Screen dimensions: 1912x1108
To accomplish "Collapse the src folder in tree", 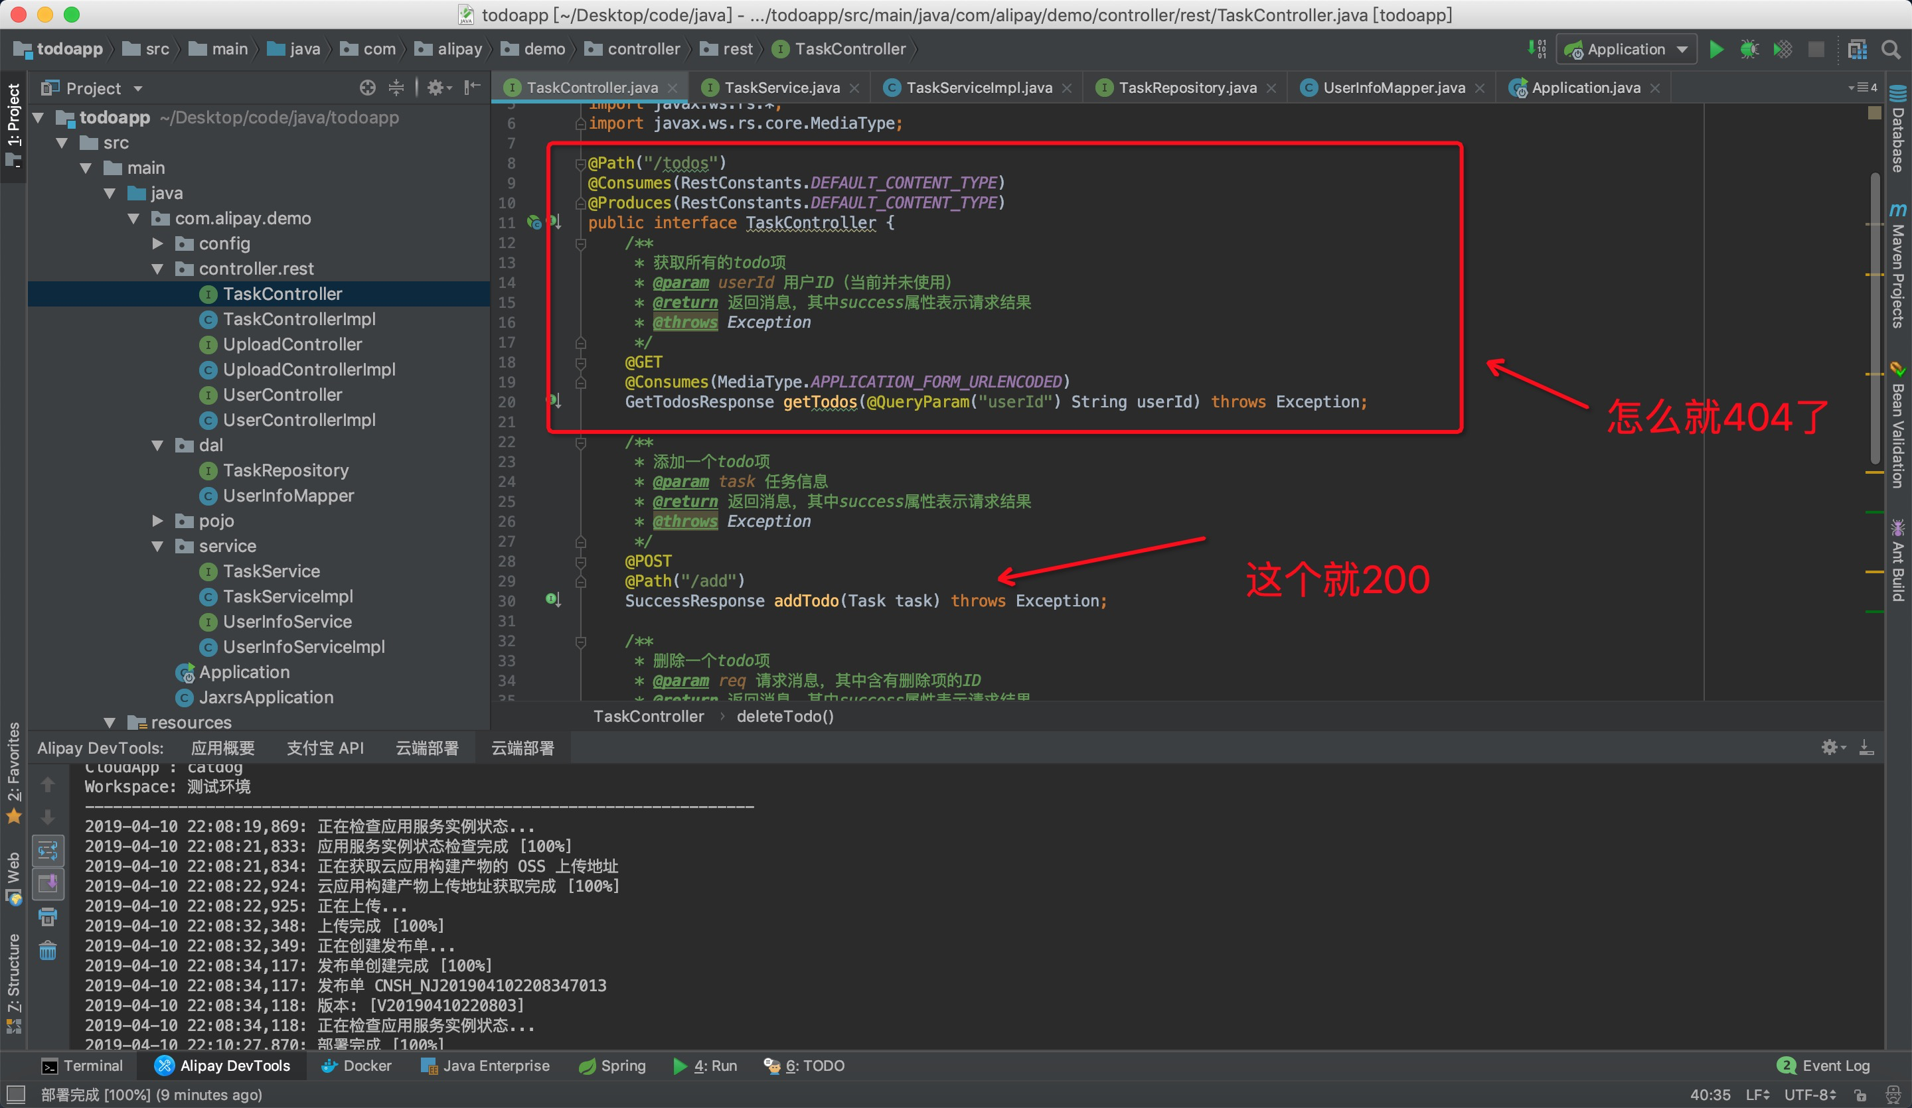I will 62,143.
